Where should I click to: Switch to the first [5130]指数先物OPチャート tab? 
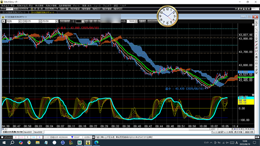(14, 12)
